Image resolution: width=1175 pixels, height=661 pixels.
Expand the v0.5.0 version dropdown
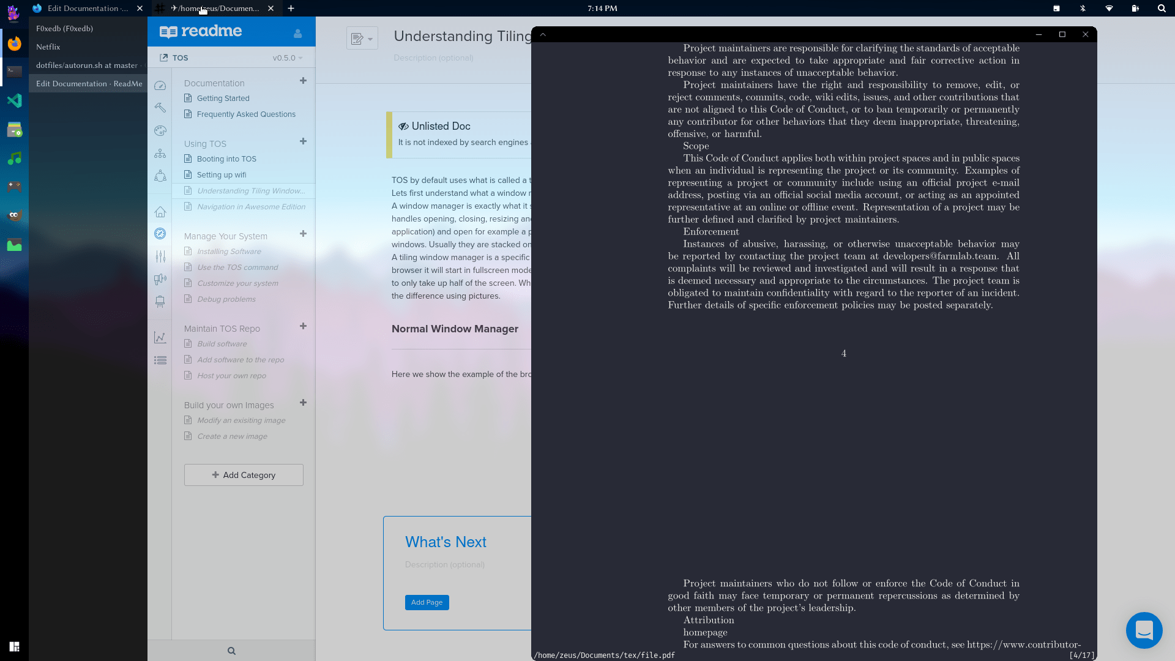coord(285,58)
